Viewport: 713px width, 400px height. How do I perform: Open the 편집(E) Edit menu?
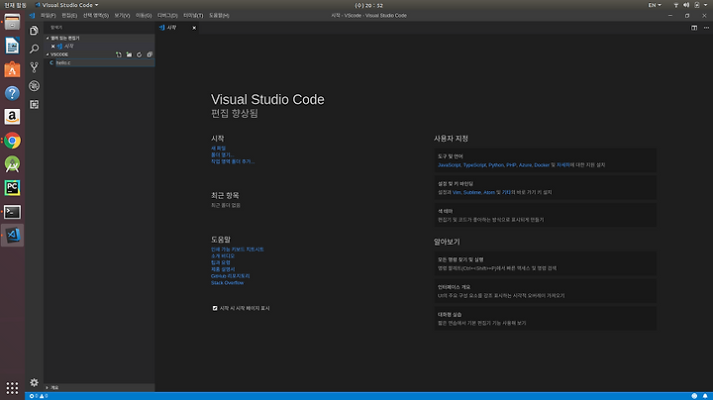coord(69,16)
